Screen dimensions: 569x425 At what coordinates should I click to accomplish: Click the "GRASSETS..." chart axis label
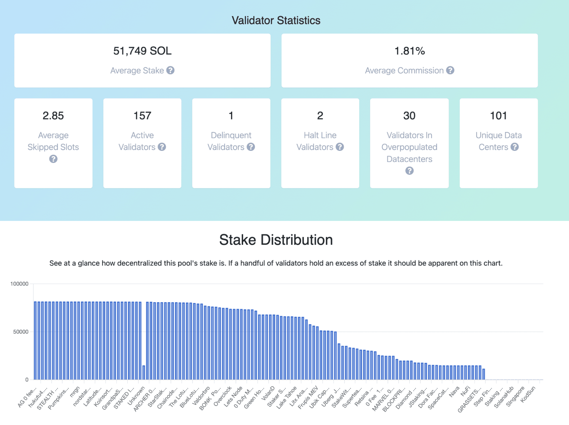click(x=470, y=399)
